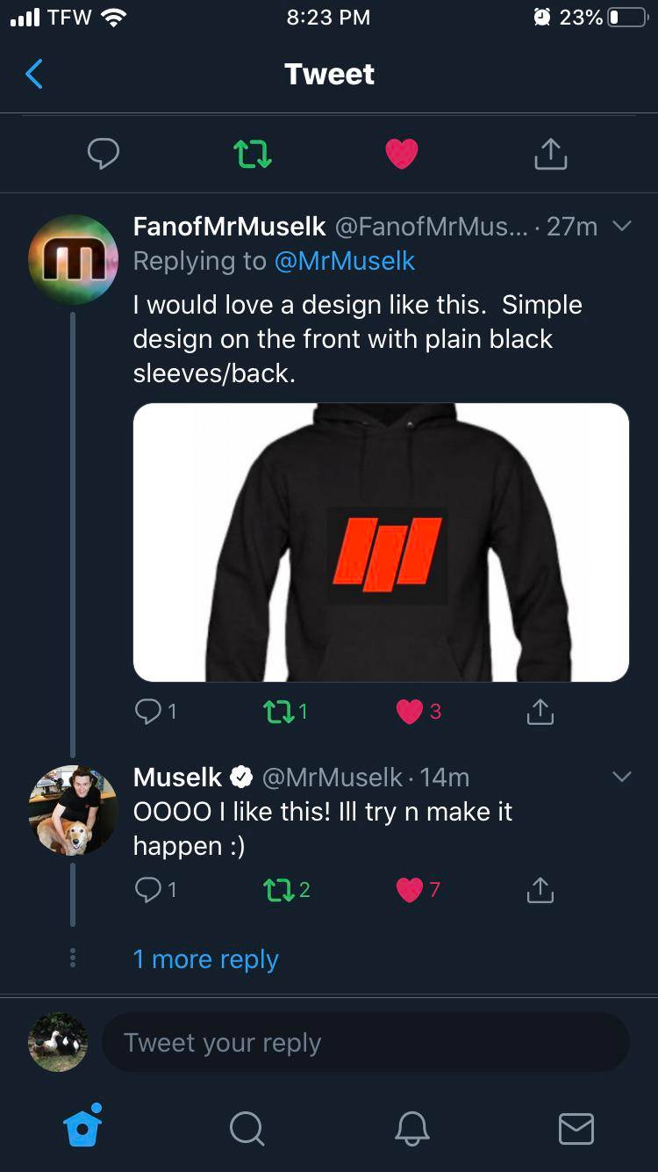
Task: Open the Search tab in the bottom bar
Action: [247, 1130]
